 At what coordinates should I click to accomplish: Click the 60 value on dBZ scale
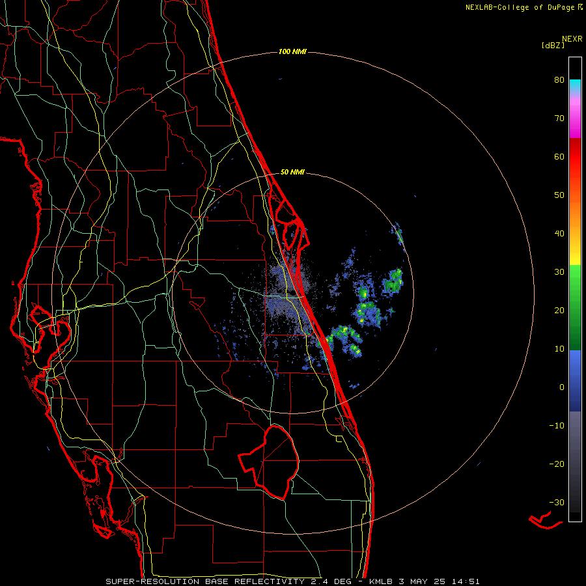click(559, 156)
